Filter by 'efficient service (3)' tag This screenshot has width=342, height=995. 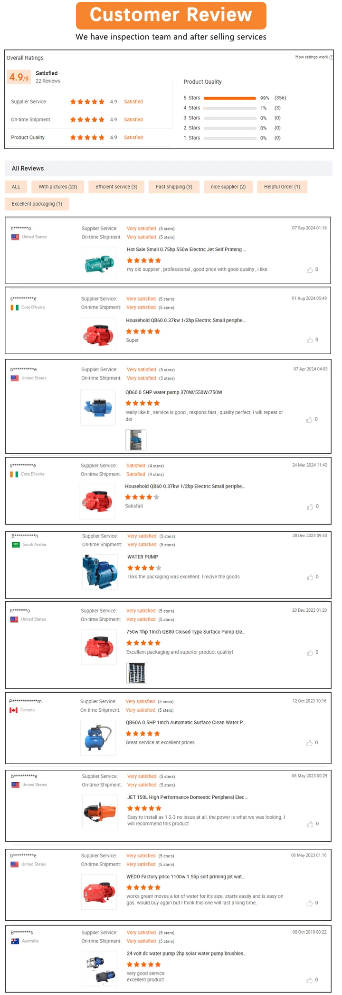coord(116,187)
